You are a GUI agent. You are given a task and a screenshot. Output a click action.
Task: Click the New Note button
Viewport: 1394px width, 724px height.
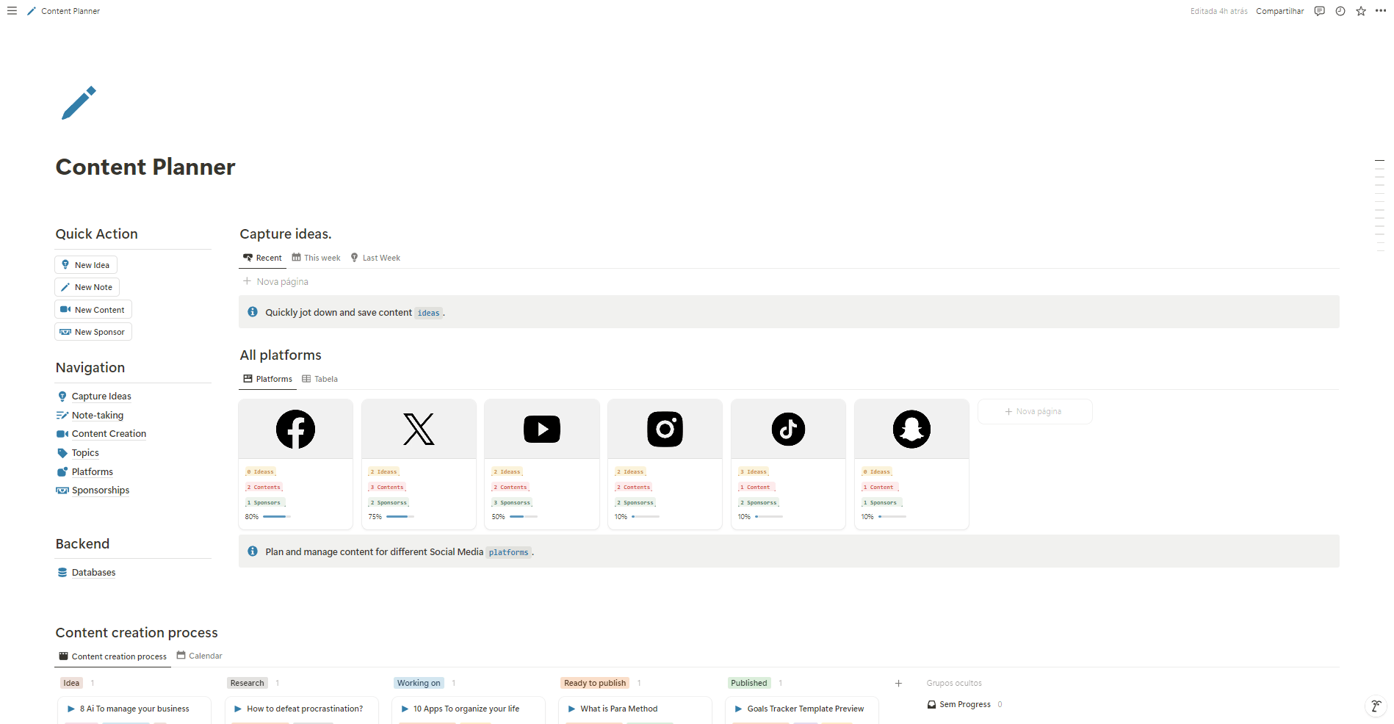(87, 287)
